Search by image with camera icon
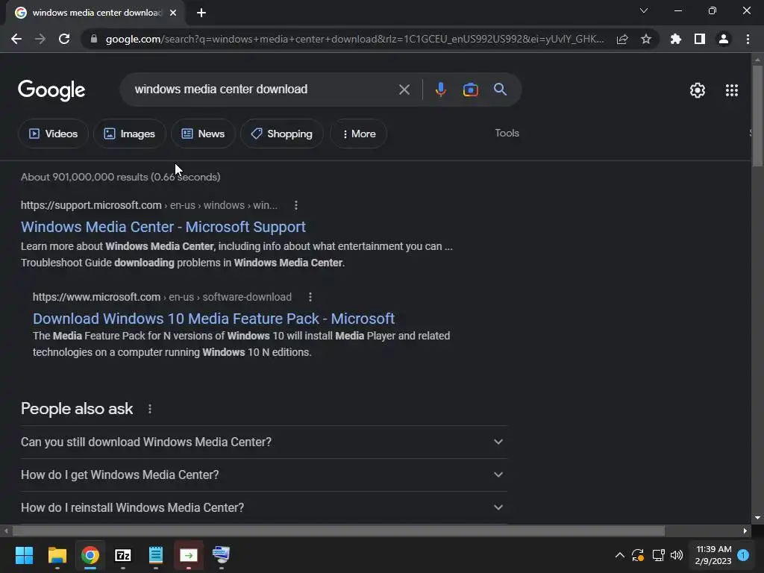Viewport: 764px width, 573px height. coord(470,90)
